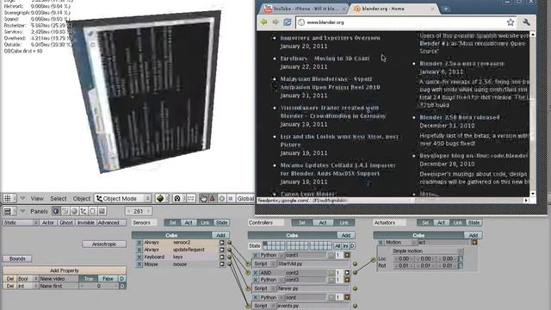The height and width of the screenshot is (310, 551).
Task: Open the Bool property type dropdown
Action: (28, 278)
